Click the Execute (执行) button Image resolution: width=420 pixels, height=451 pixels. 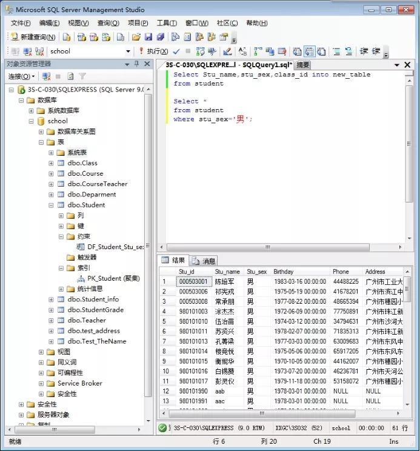pyautogui.click(x=154, y=51)
